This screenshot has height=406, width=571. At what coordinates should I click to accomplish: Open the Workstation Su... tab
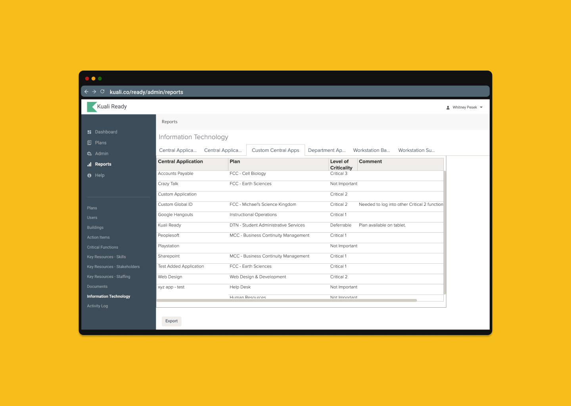(x=416, y=150)
